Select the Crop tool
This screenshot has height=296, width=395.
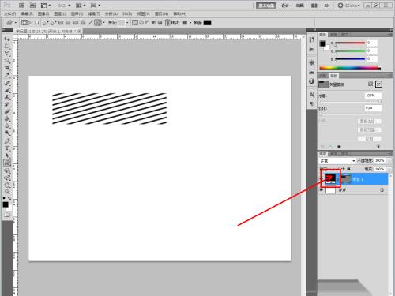[7, 68]
